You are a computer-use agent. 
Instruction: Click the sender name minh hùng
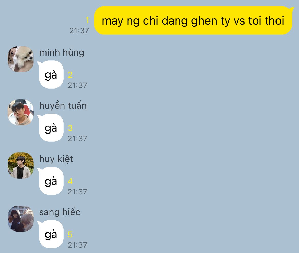point(62,53)
